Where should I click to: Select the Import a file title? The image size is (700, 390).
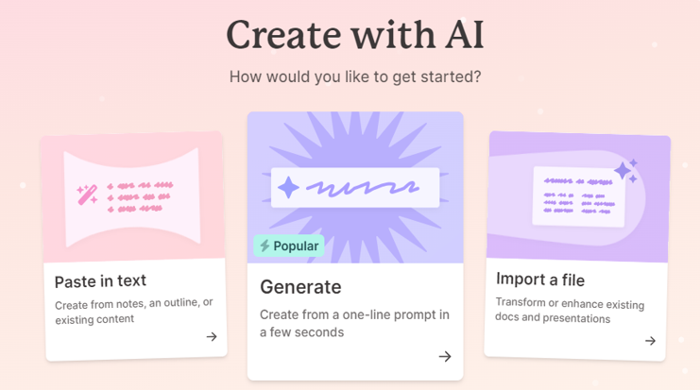click(540, 280)
